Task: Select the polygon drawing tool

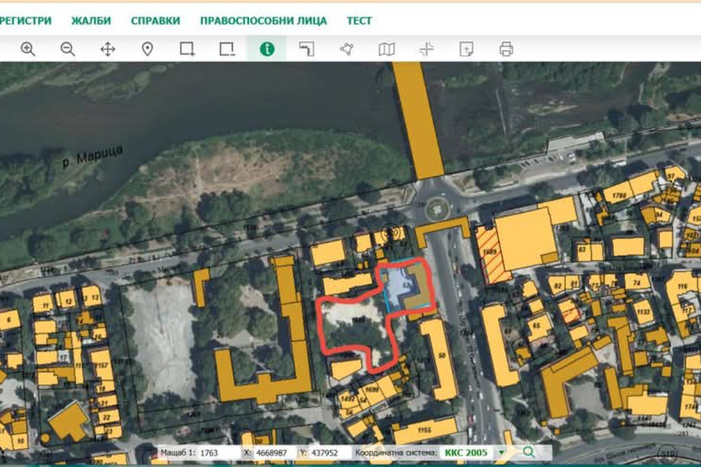Action: coord(347,49)
